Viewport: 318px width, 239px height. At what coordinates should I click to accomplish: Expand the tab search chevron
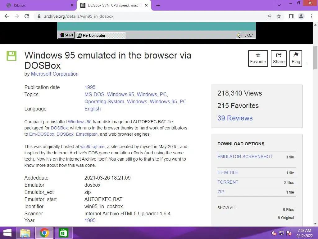point(279,5)
